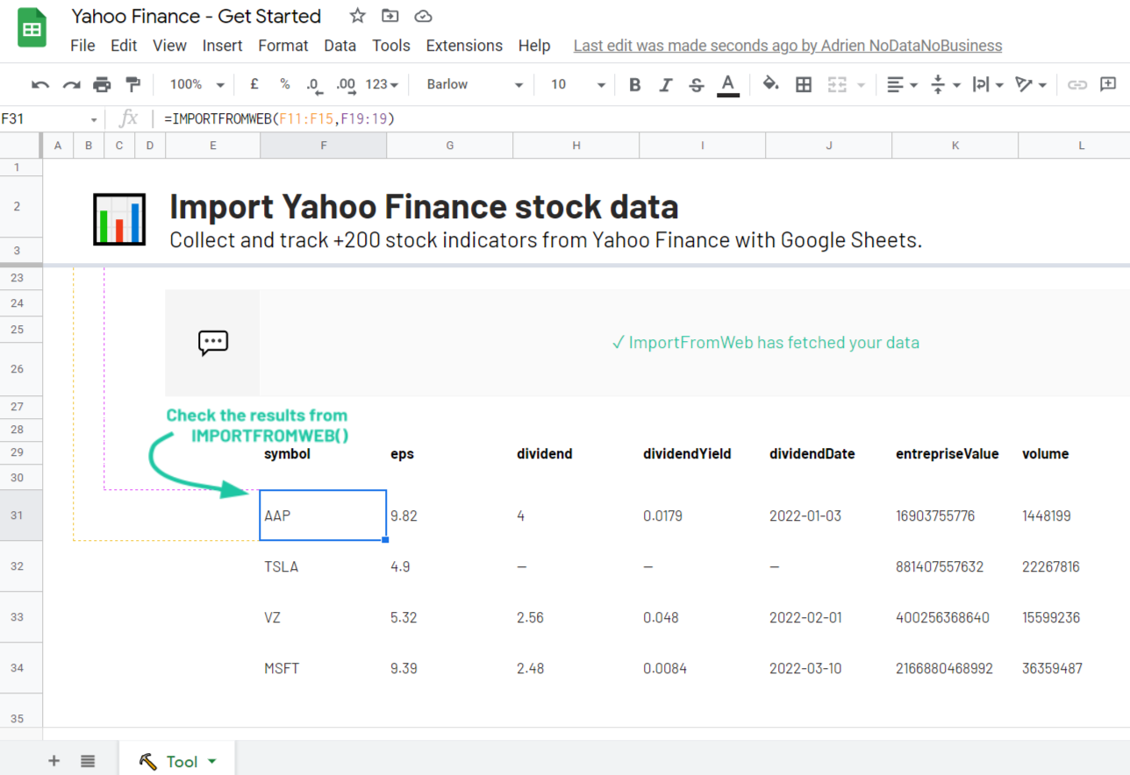The width and height of the screenshot is (1130, 775).
Task: Open the Data menu
Action: [x=340, y=46]
